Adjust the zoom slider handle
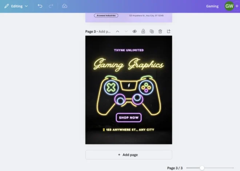 click(x=202, y=168)
